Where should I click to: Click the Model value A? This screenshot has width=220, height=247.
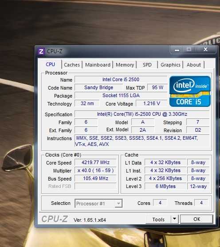(143, 122)
